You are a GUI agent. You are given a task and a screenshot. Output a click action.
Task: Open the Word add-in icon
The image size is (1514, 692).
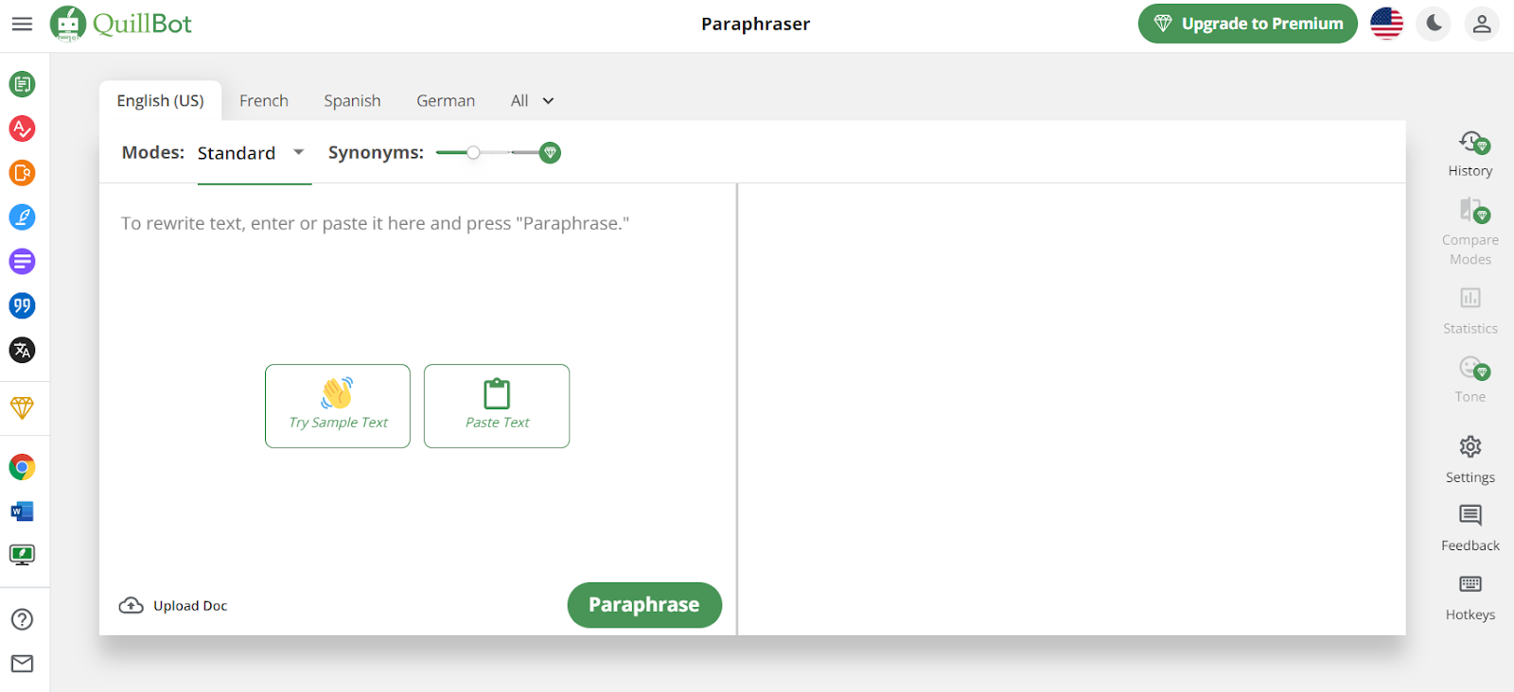[x=22, y=511]
